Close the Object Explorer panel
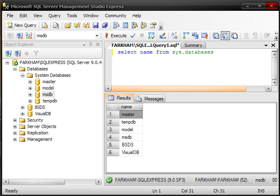The image size is (280, 196). coord(98,44)
